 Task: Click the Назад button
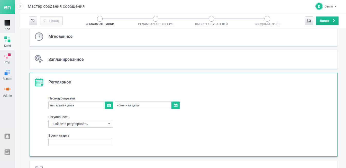(x=51, y=21)
